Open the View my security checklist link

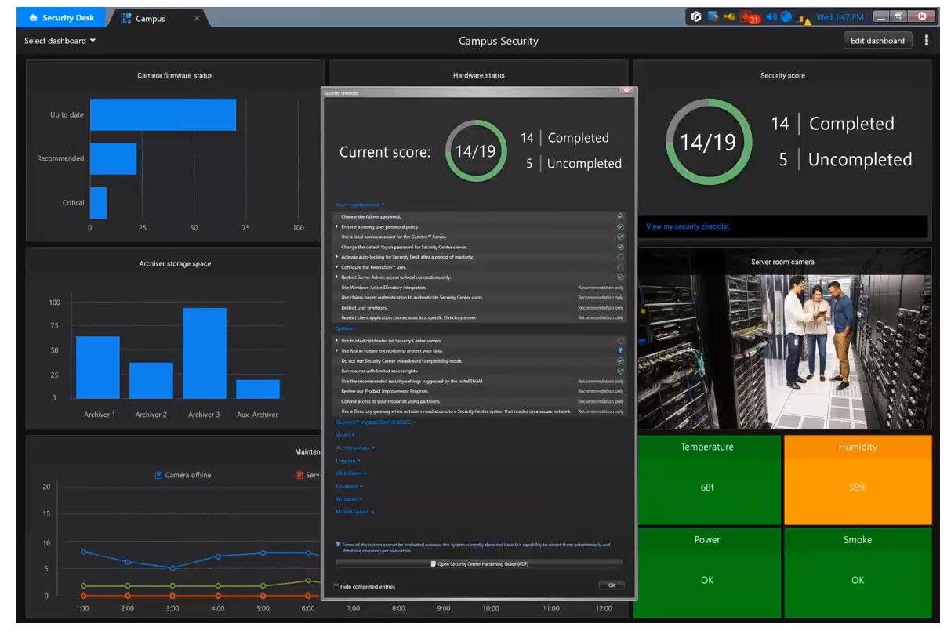click(688, 226)
